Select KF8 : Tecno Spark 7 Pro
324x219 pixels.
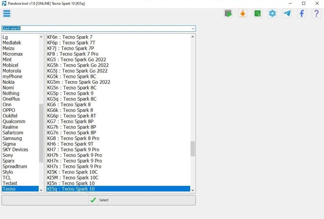[73, 54]
